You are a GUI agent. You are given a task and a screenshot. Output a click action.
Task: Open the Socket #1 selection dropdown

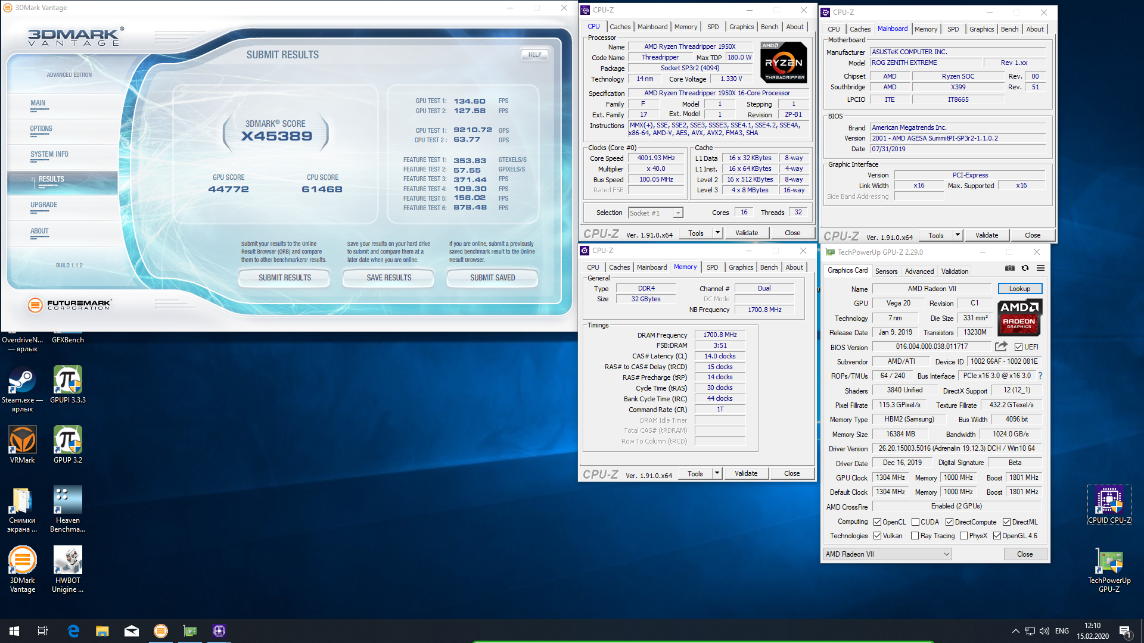tap(655, 213)
